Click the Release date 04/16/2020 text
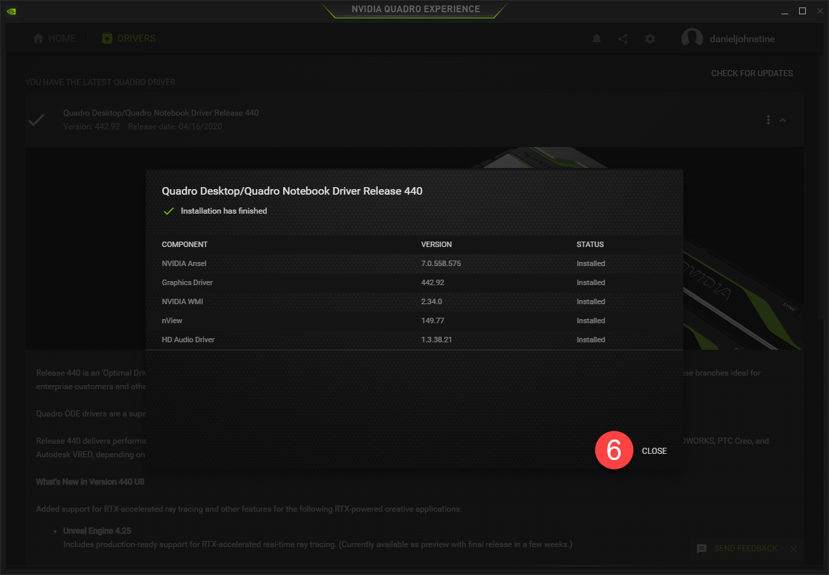Image resolution: width=829 pixels, height=575 pixels. pyautogui.click(x=175, y=127)
